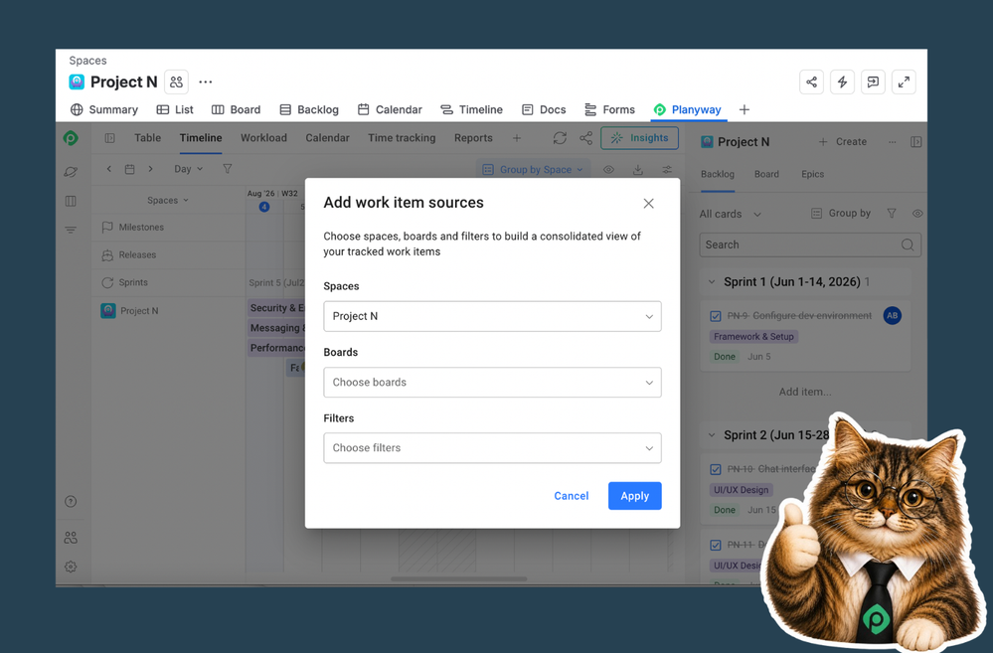The width and height of the screenshot is (993, 653).
Task: Open the Group by Space dropdown
Action: click(x=533, y=170)
